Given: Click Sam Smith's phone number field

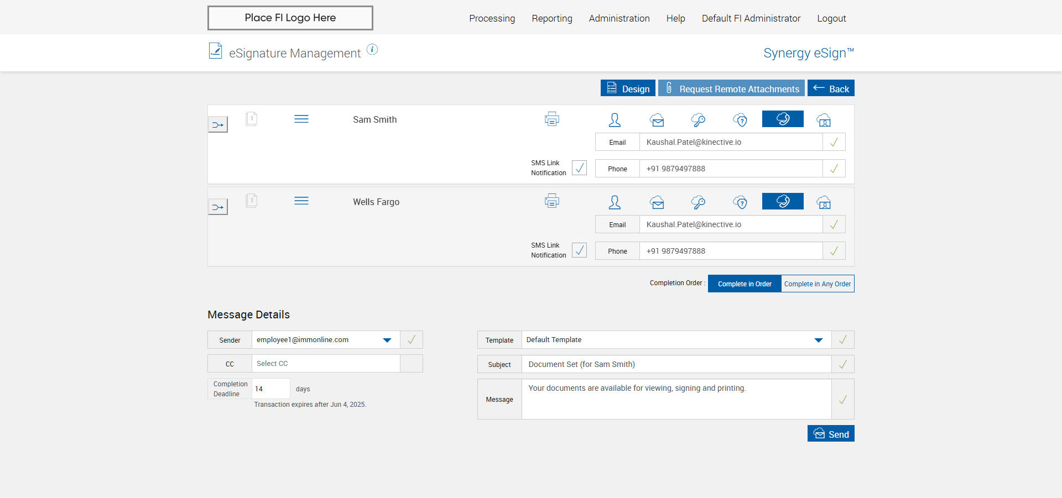Looking at the screenshot, I should [731, 169].
